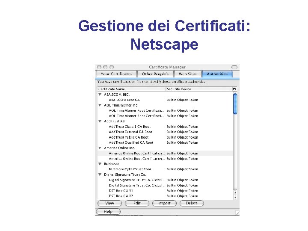The image size is (308, 231).
Task: Select the Web Sites tab
Action: (188, 74)
